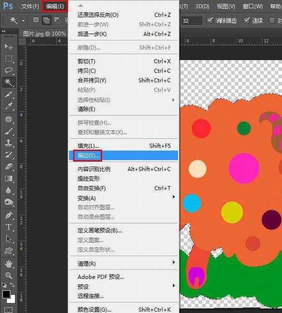
Task: Select the Horizontal Type tool
Action: pos(8,227)
